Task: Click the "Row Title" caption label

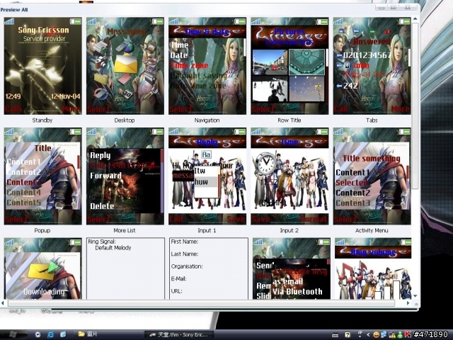Action: click(289, 120)
